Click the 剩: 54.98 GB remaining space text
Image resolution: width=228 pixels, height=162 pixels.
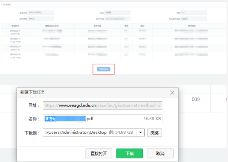(x=121, y=132)
